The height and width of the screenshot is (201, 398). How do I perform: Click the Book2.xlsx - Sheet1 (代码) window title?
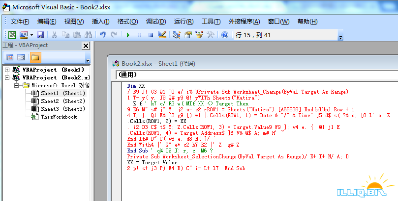(x=158, y=63)
